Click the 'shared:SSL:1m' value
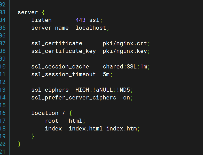Screen dimensions: 203x155 [x=125, y=67]
